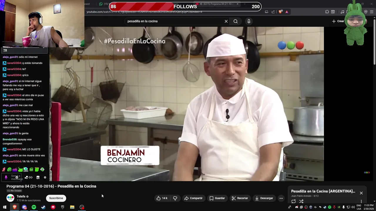Open Spotify from the taskbar

(x=34, y=207)
